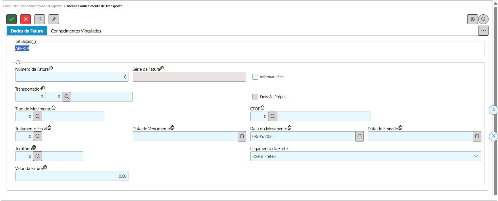Collapse the Situação section
Viewport: 498px width, 201px height.
pos(34,42)
